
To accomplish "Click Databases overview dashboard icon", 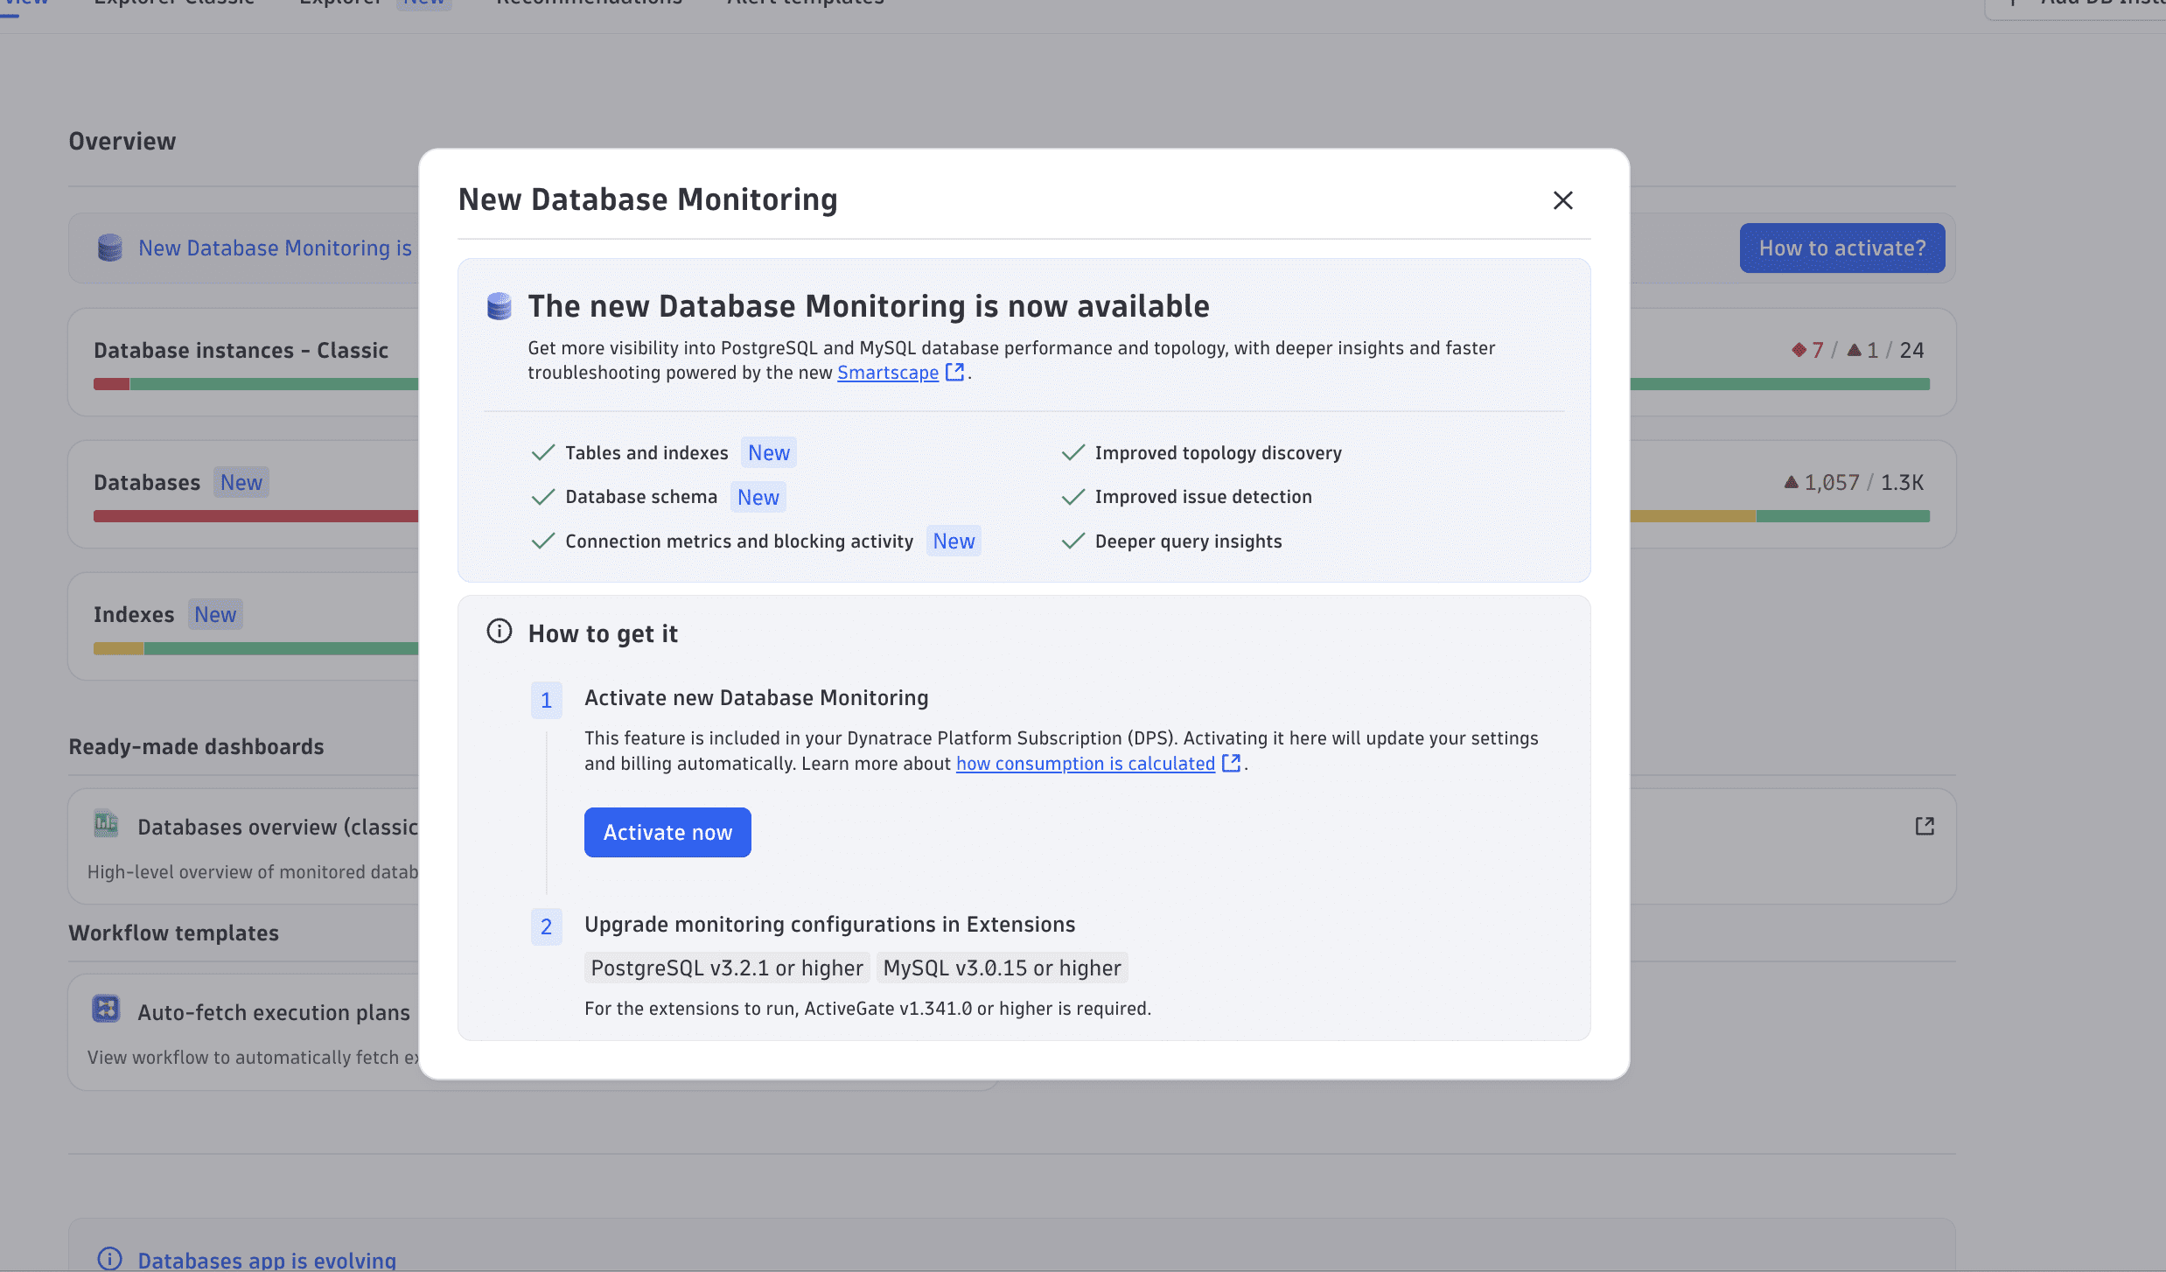I will (x=106, y=823).
